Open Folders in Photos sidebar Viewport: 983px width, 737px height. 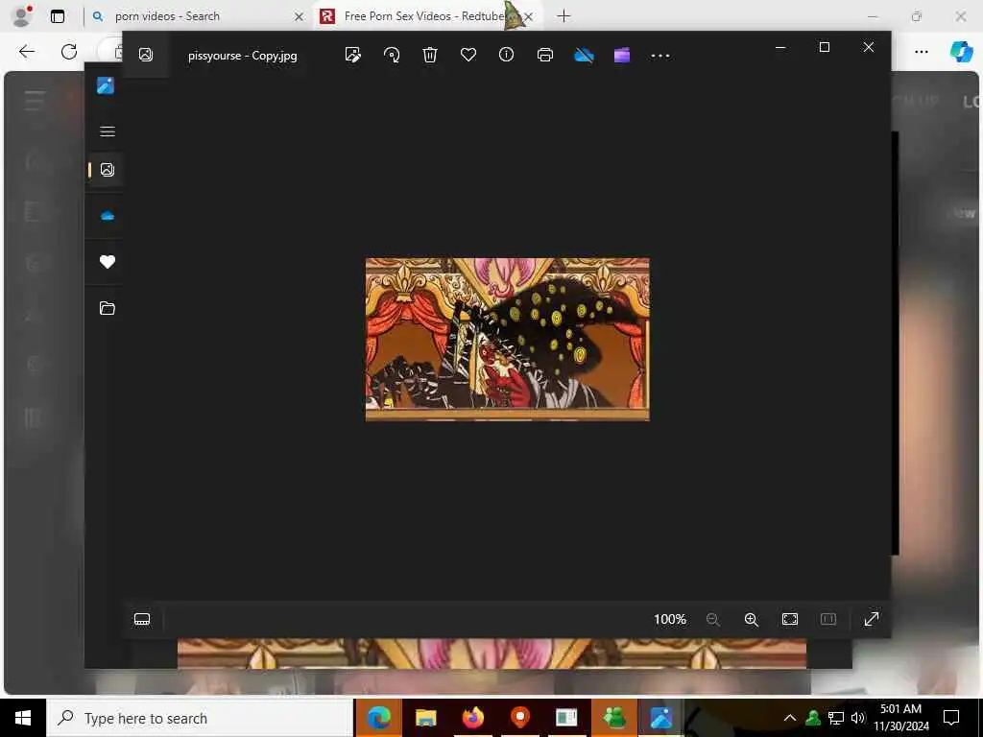108,308
